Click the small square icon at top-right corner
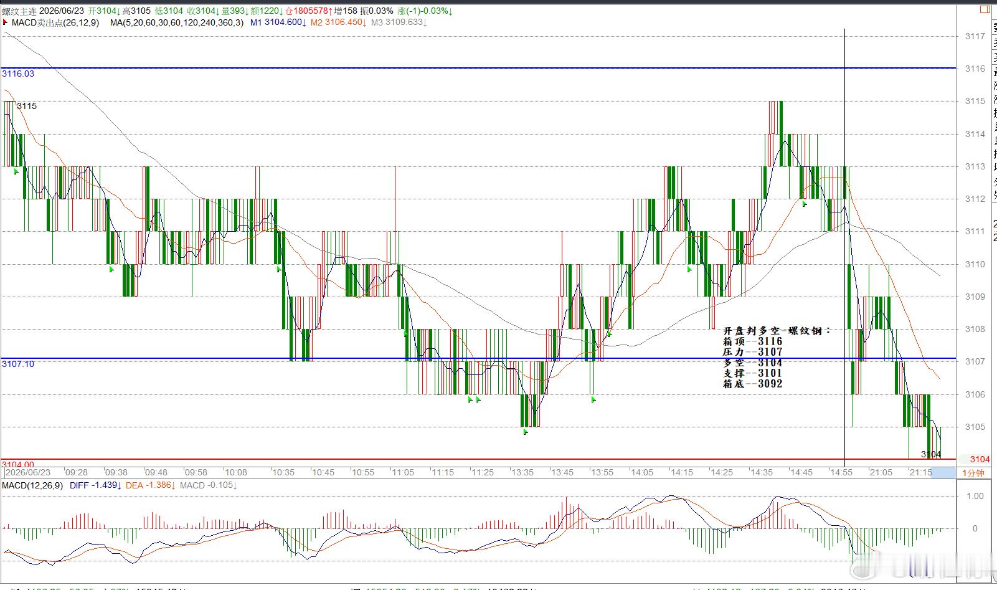 [x=985, y=9]
